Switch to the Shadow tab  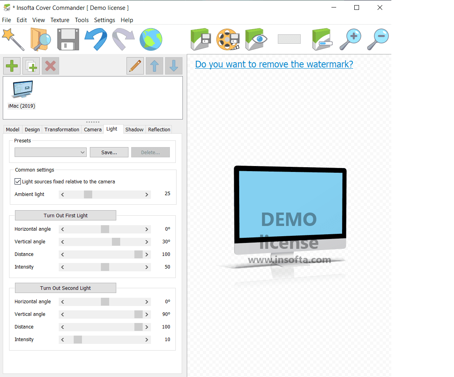(x=134, y=129)
